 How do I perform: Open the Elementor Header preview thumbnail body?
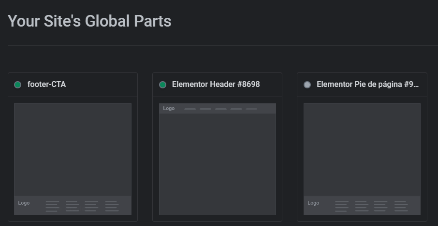tap(218, 164)
